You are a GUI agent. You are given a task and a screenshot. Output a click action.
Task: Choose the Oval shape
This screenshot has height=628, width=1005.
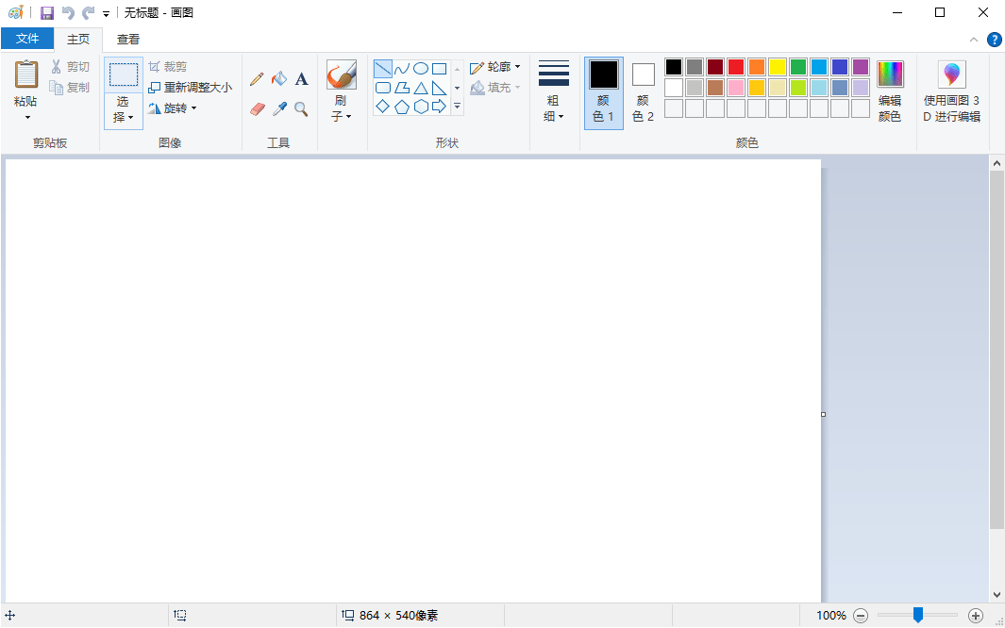pyautogui.click(x=421, y=69)
